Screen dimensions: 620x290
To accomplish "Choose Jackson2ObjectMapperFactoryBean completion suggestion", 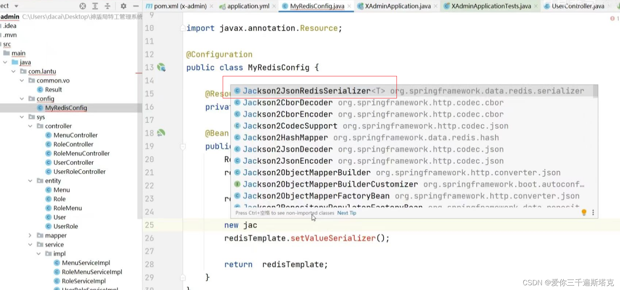I will coord(412,196).
